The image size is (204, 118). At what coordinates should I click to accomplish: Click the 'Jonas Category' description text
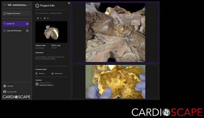coord(50,58)
